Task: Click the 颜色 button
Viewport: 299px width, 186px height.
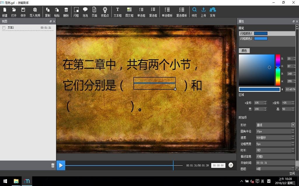Action: 244,51
